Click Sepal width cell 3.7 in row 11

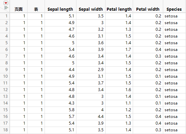click(91, 83)
